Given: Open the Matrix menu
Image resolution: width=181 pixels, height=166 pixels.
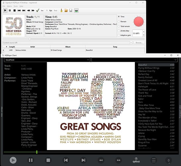Looking at the screenshot, I should click(9, 6).
